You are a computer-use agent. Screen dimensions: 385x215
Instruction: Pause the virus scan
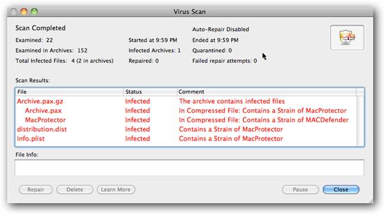(x=300, y=190)
